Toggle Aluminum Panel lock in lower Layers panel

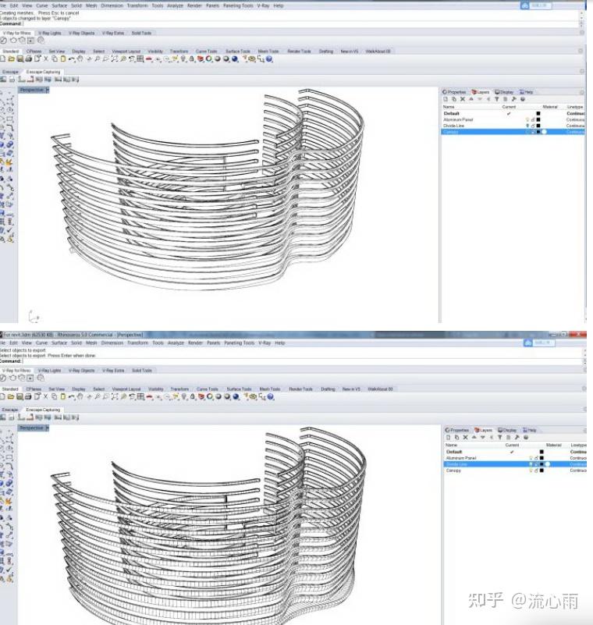(x=536, y=458)
